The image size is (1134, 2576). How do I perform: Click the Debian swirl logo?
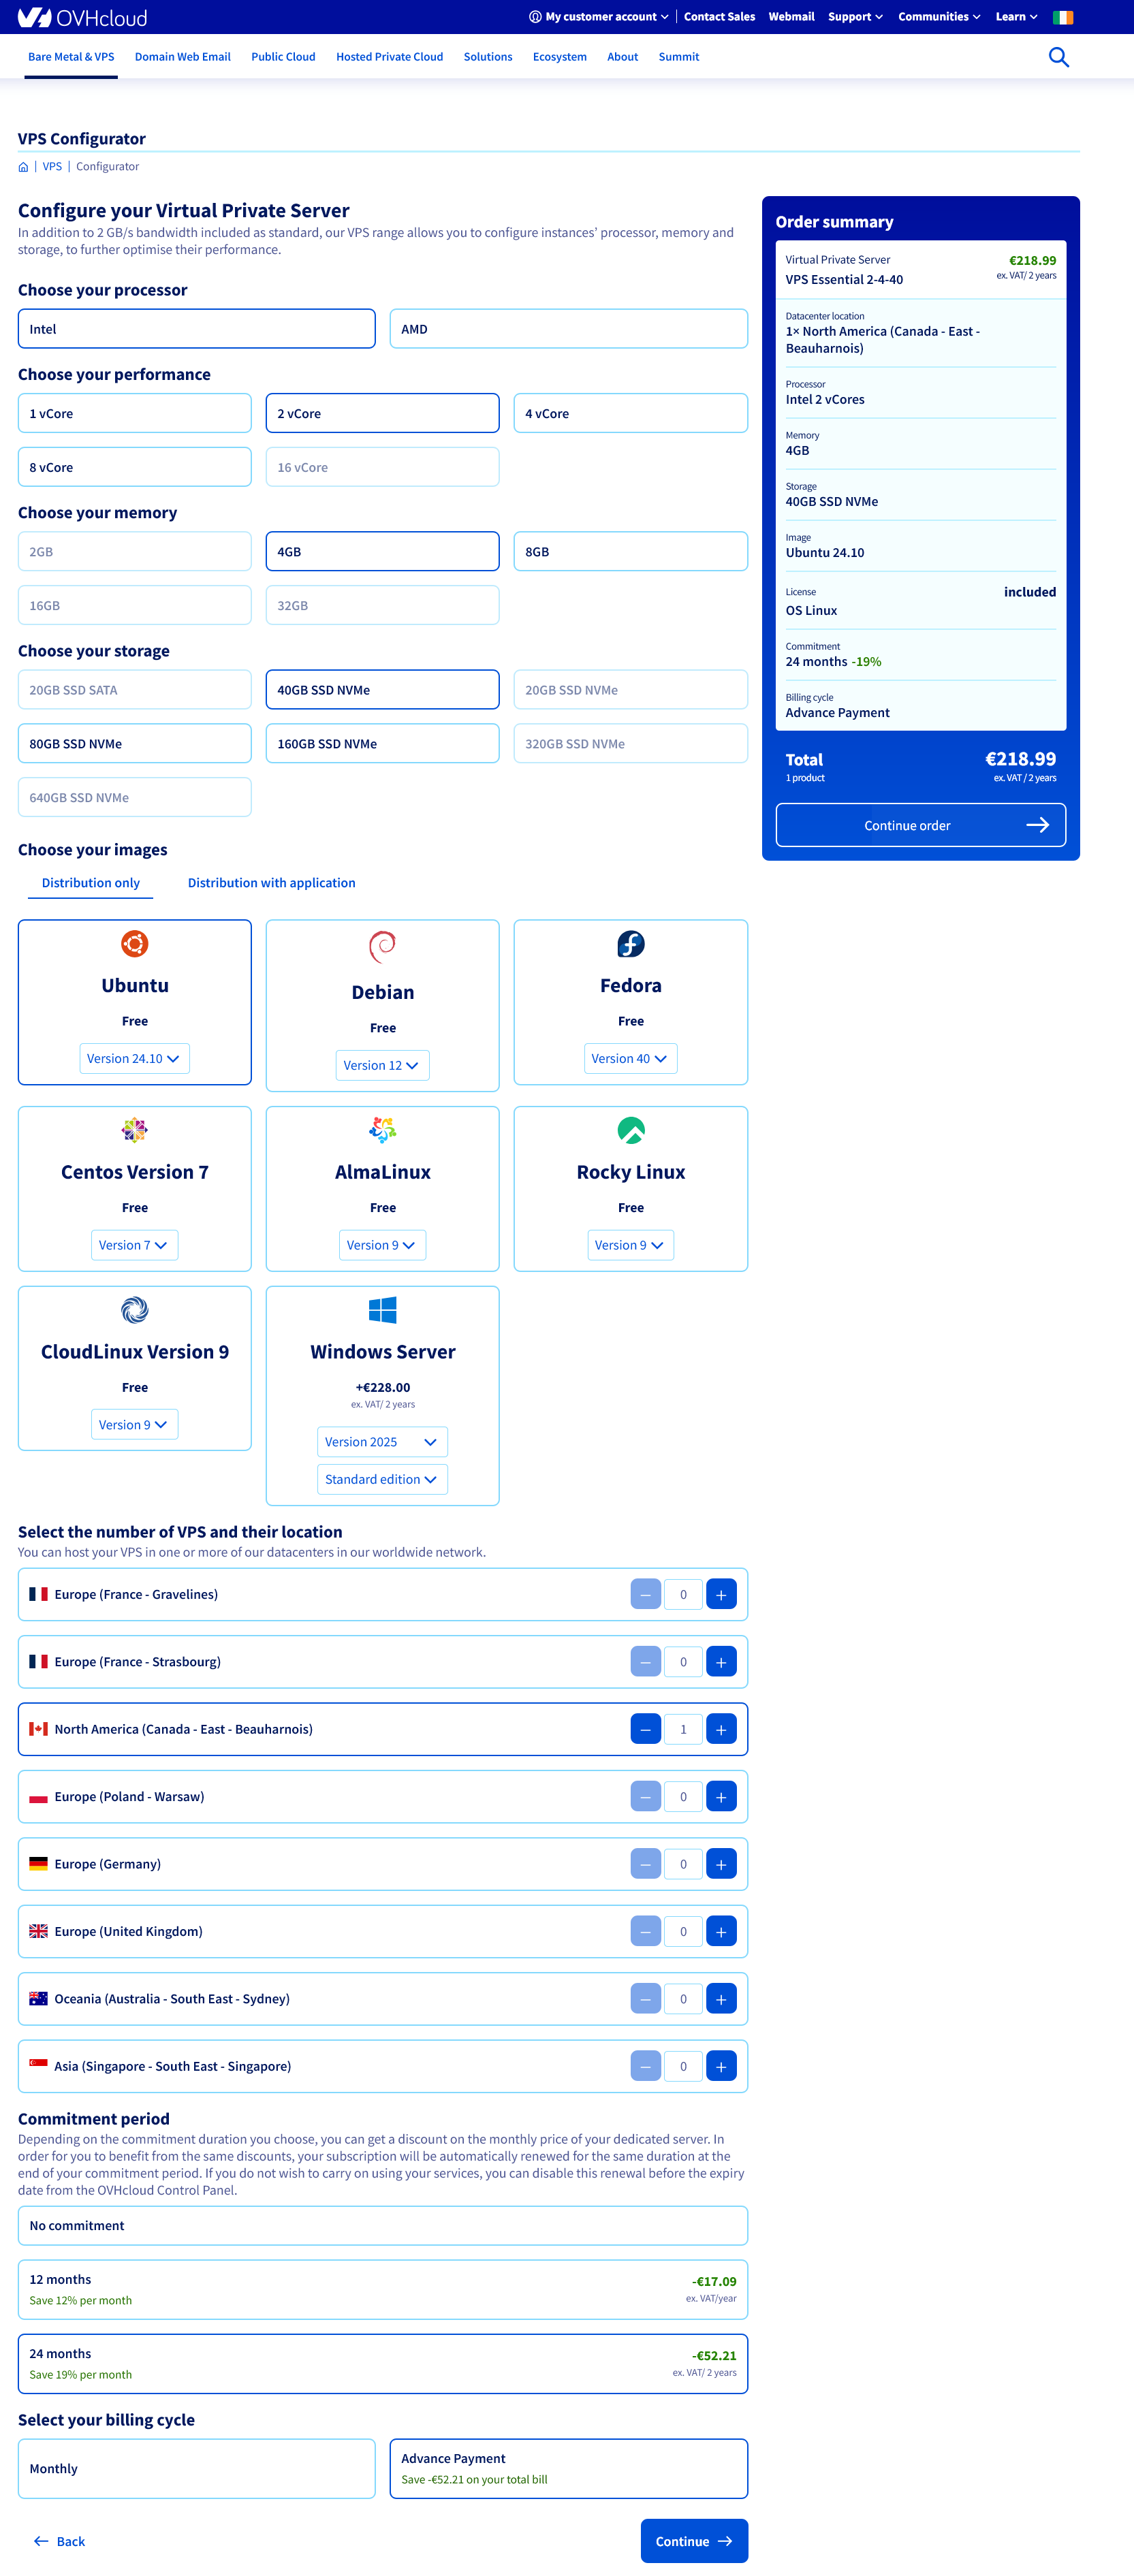(383, 946)
